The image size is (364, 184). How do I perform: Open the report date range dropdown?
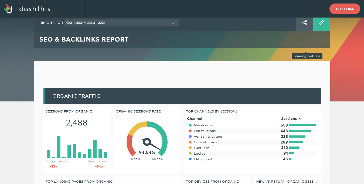point(122,23)
